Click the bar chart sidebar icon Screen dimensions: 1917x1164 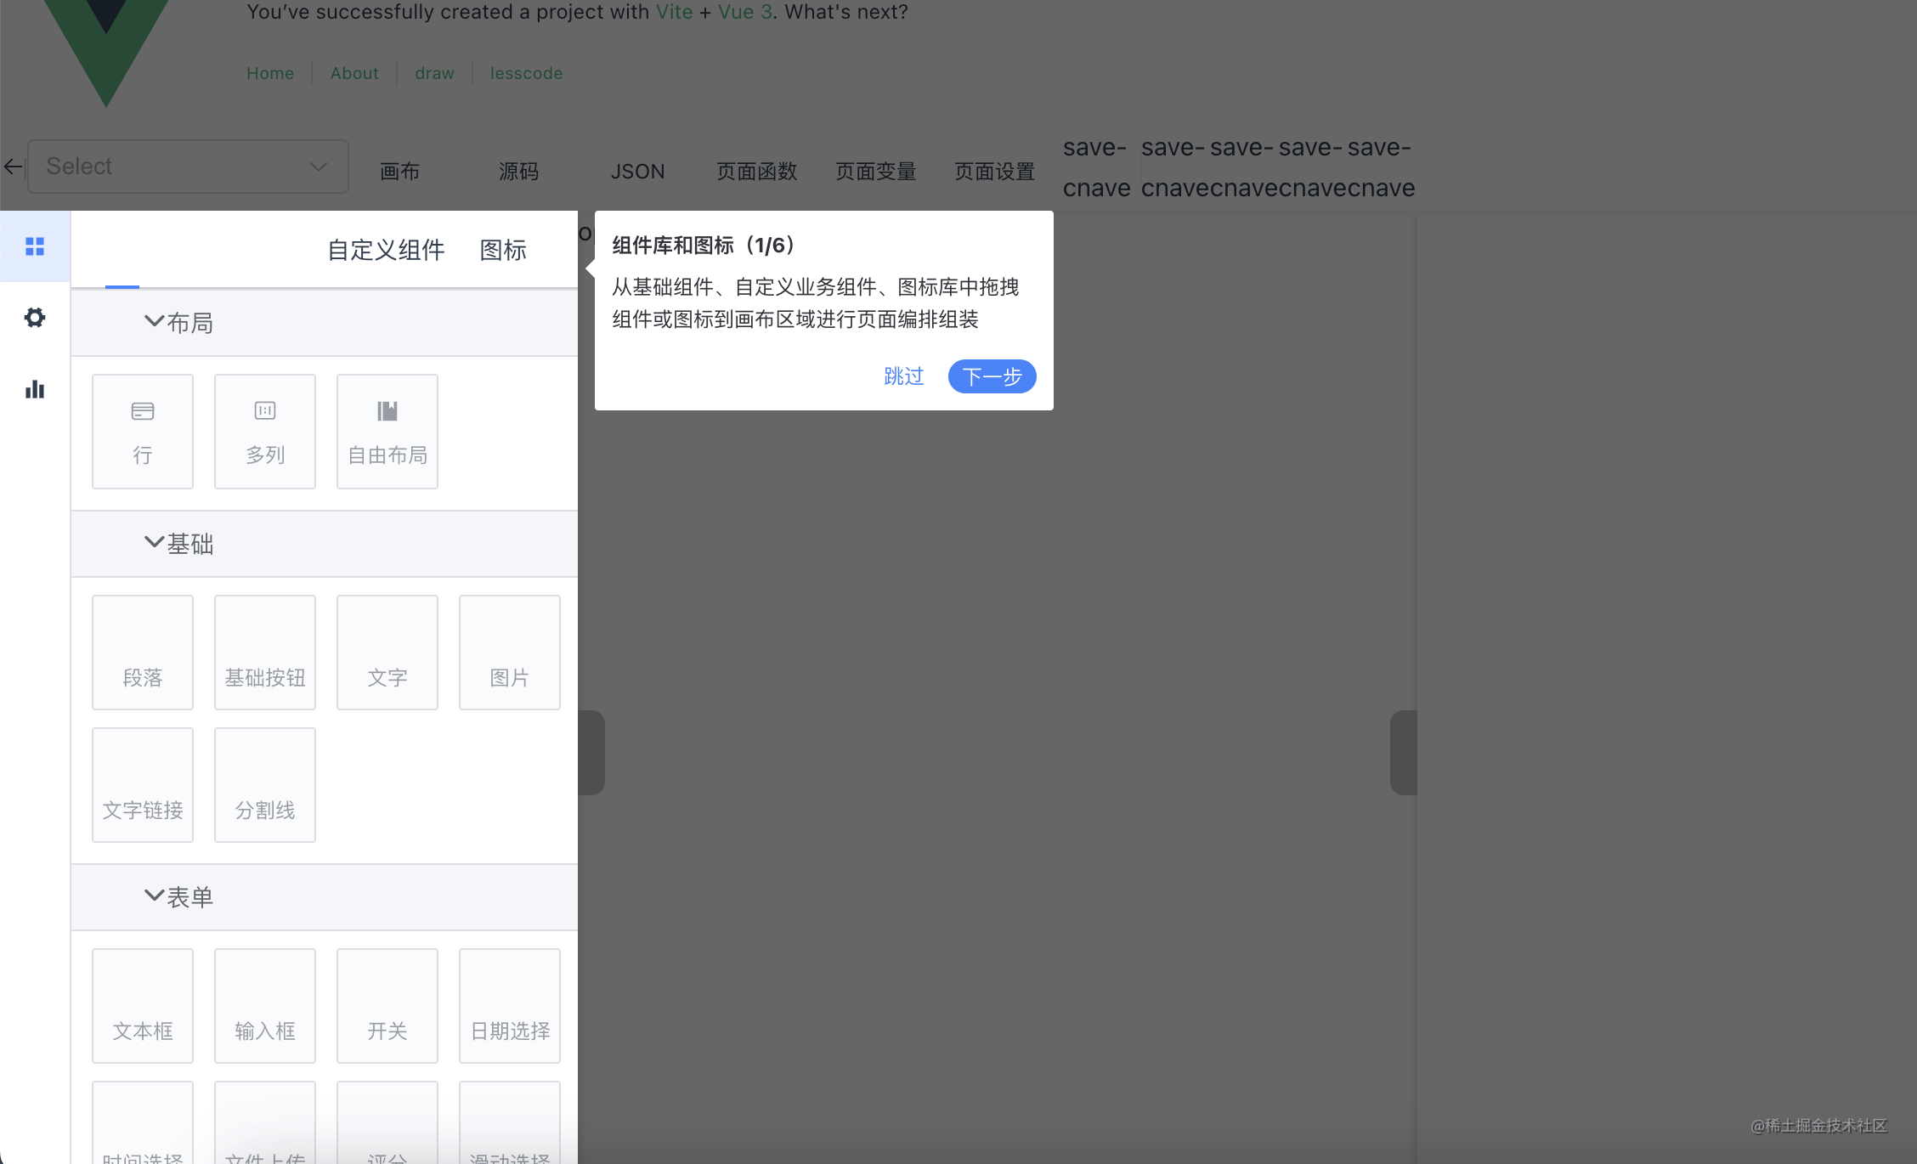[35, 389]
